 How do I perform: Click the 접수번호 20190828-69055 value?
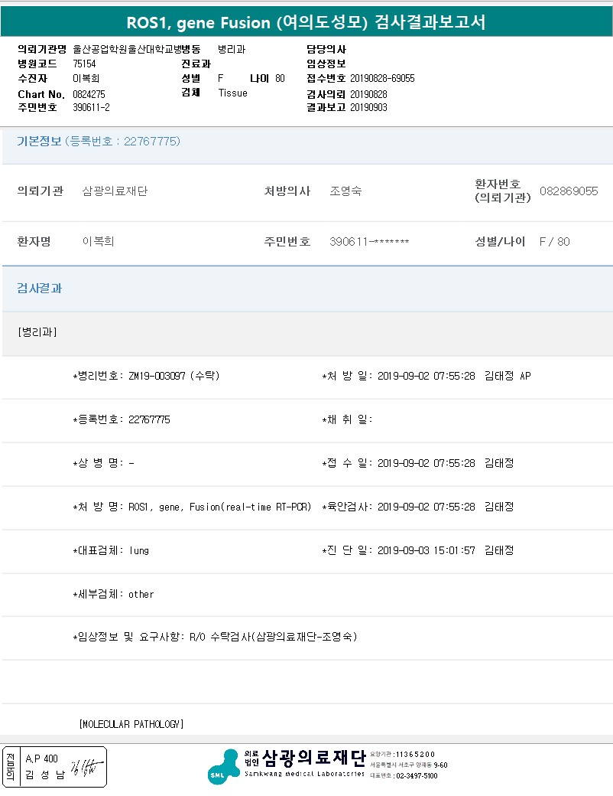(x=382, y=79)
